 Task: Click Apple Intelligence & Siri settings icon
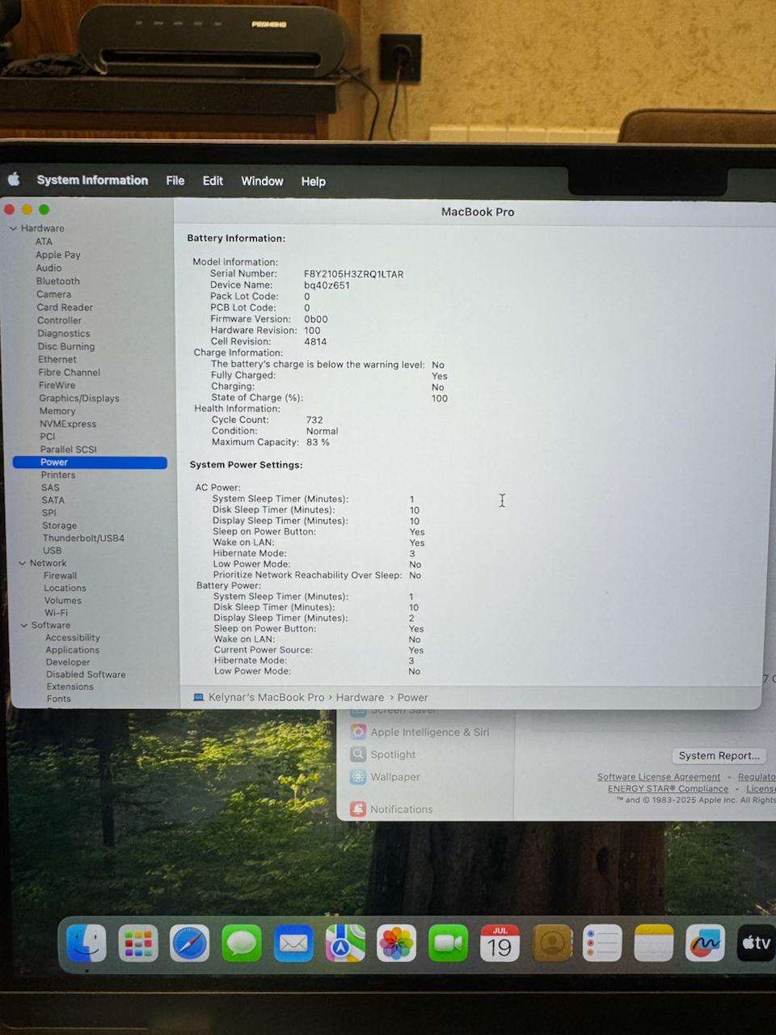358,732
